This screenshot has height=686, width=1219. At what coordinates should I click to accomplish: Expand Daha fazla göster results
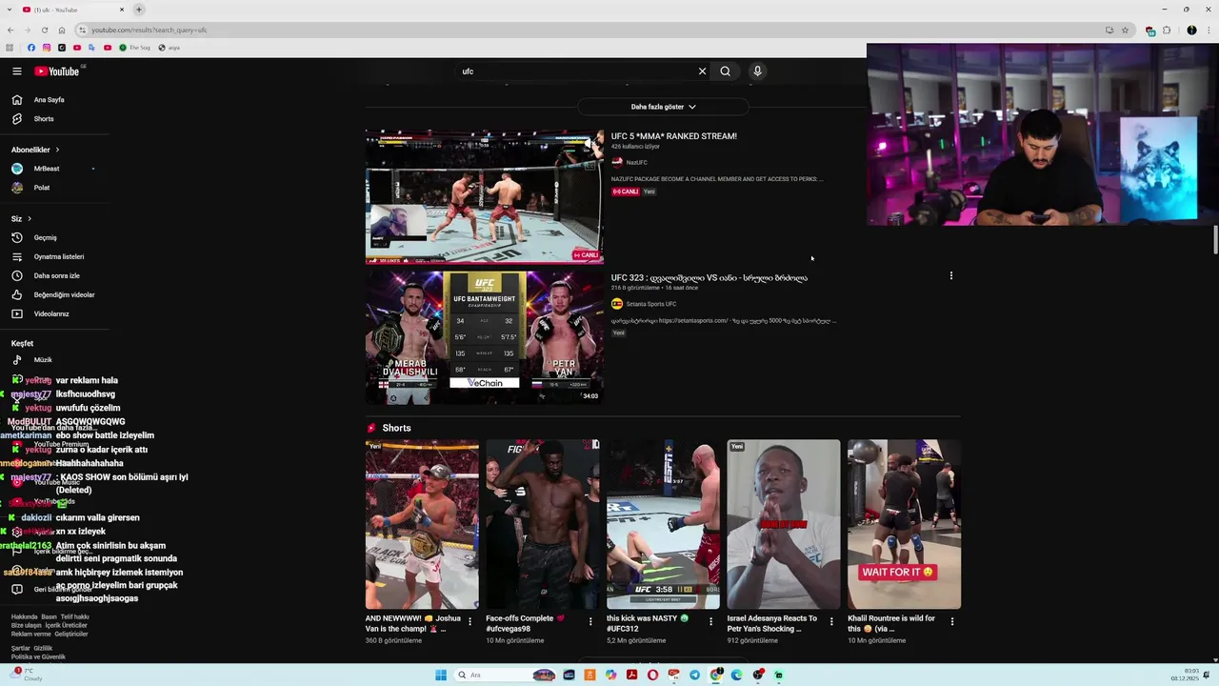(x=663, y=107)
